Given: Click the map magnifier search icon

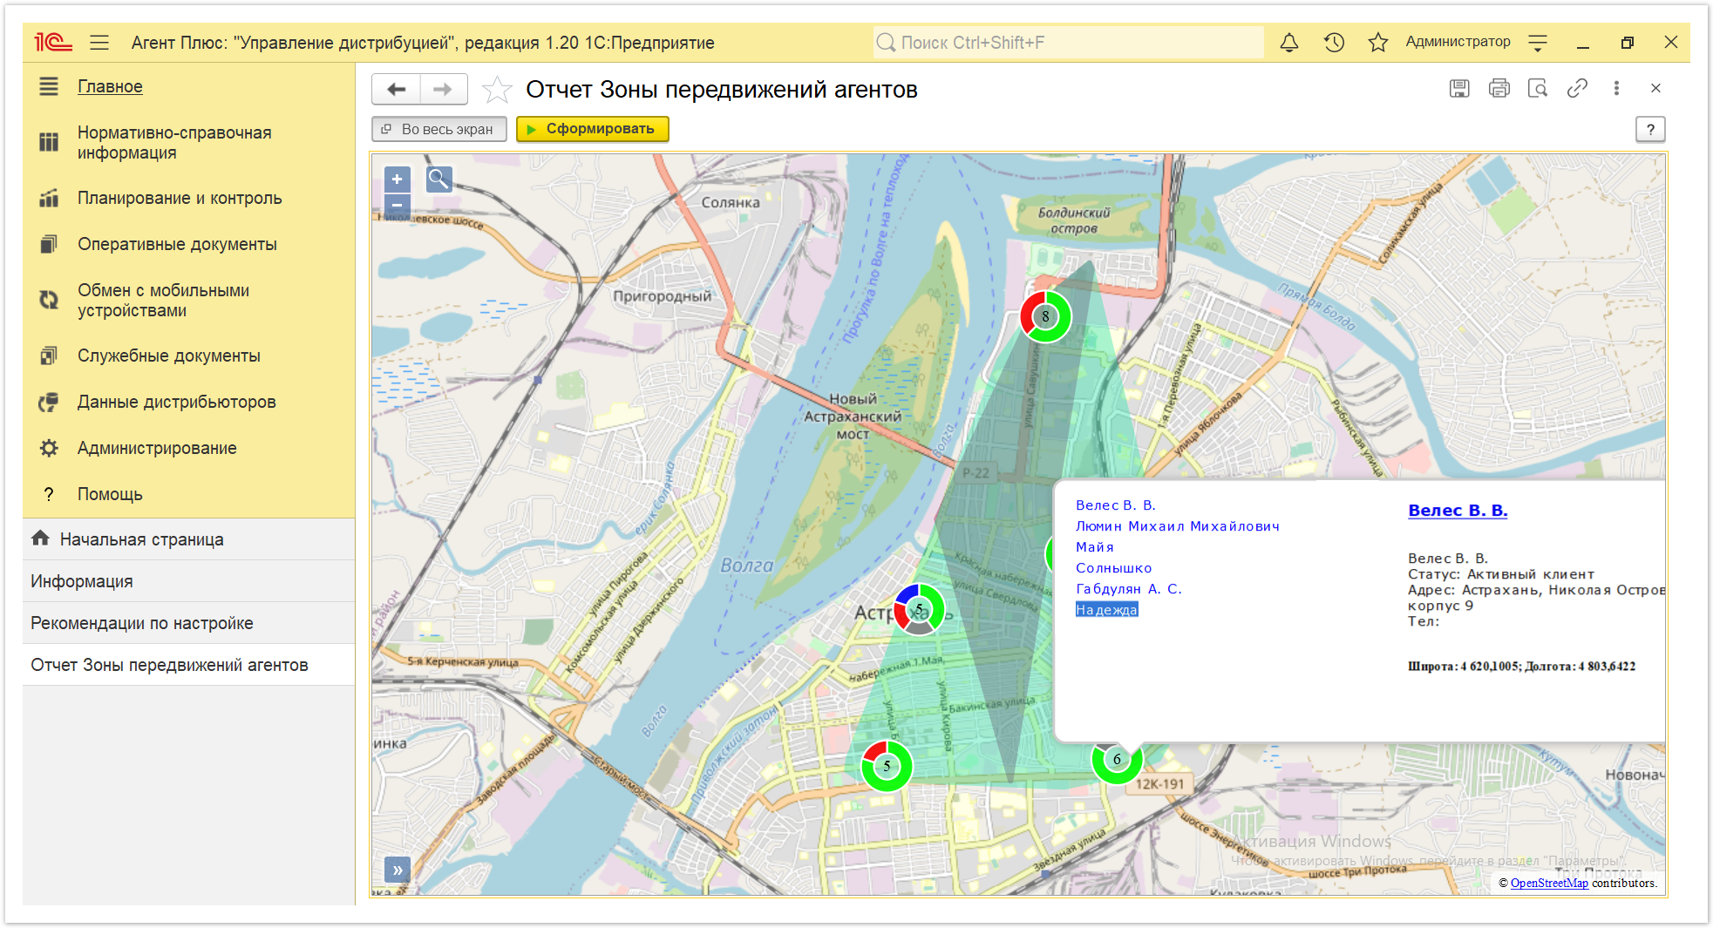Looking at the screenshot, I should [438, 180].
